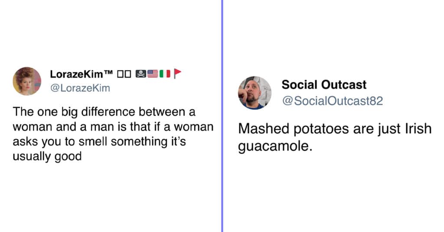Click the word Mashed in Social Outcast's tweet
Screen dimensions: 444x232
(264, 129)
